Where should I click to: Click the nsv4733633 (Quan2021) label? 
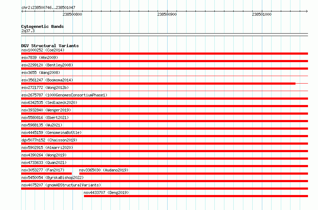(44, 162)
